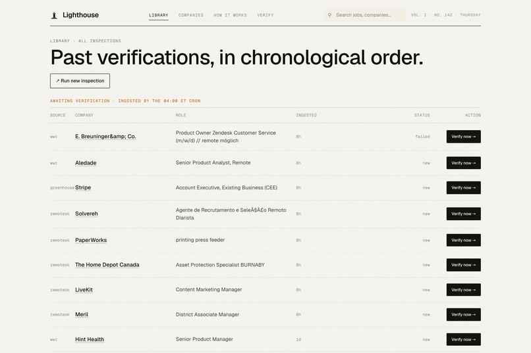This screenshot has width=531, height=353.
Task: Click Asset Protection Specialist BURNABY role
Action: 220,265
